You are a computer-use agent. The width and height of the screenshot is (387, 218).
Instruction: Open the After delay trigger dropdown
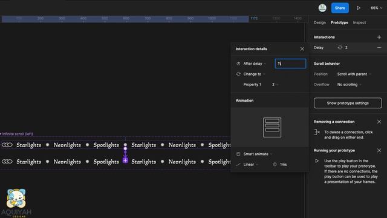pos(255,64)
